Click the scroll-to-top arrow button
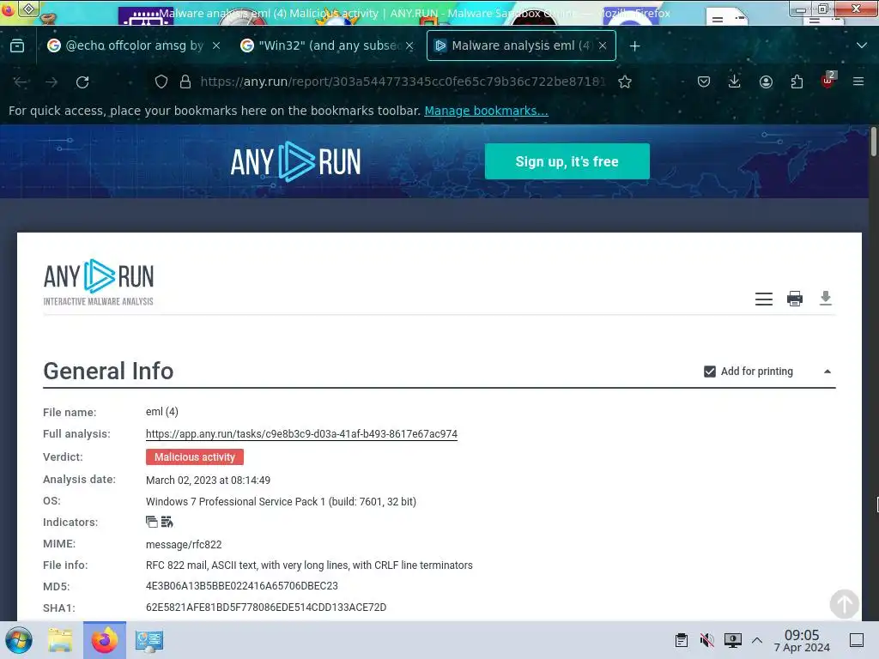 tap(845, 604)
